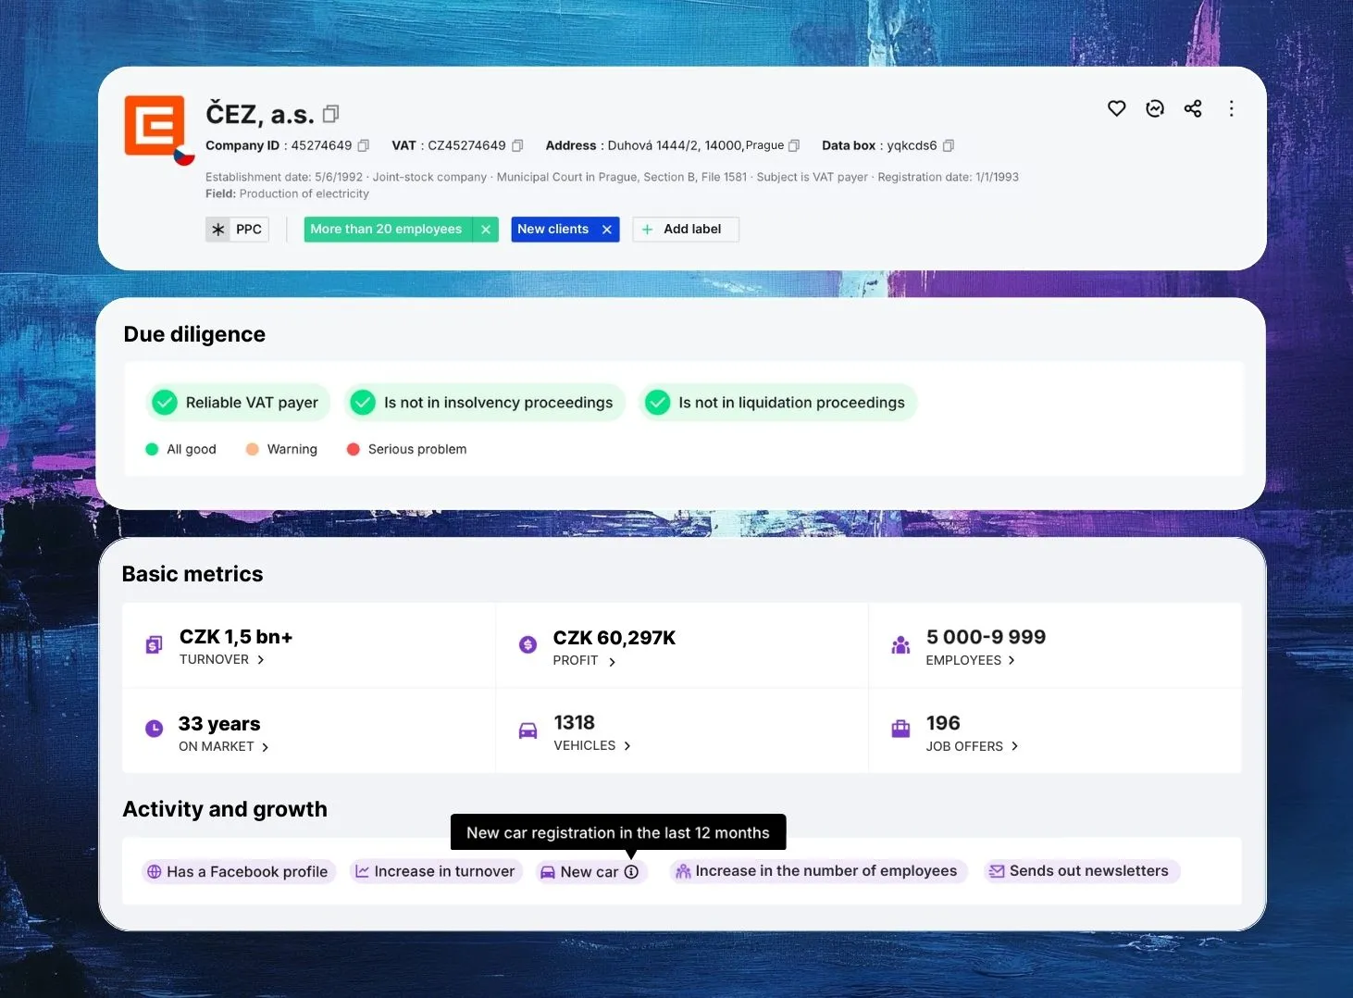Click the Czech flag badge on logo
The image size is (1353, 998).
[184, 156]
